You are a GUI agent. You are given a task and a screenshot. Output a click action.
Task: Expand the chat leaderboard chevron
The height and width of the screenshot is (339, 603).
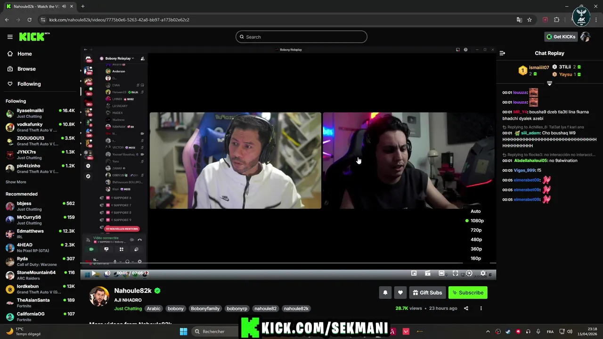click(549, 83)
